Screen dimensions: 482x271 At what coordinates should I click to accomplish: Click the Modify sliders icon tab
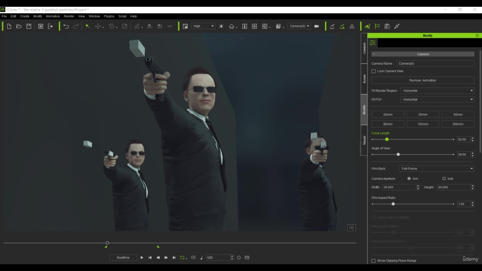coord(372,43)
